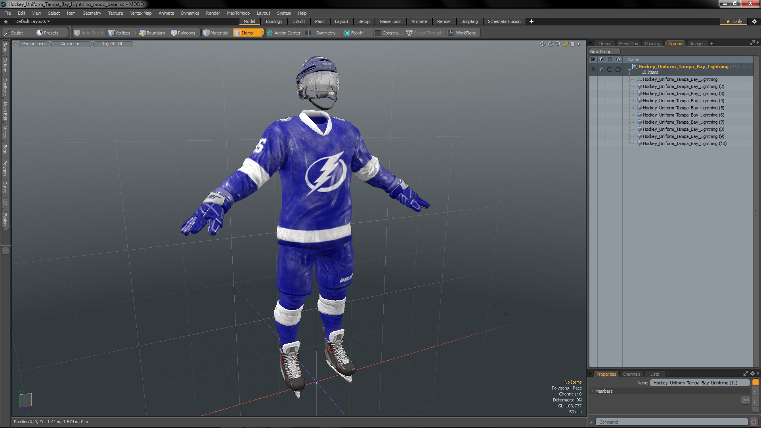
Task: Toggle Select Through
Action: 424,33
